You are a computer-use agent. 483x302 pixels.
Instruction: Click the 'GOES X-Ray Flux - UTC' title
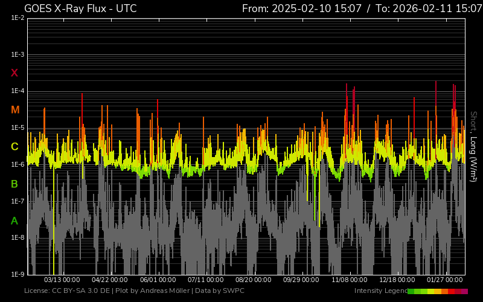click(x=80, y=8)
